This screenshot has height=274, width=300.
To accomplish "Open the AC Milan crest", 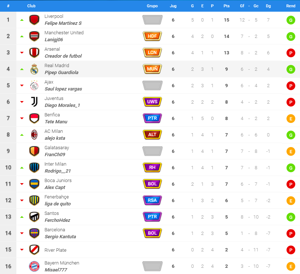I will [x=34, y=135].
